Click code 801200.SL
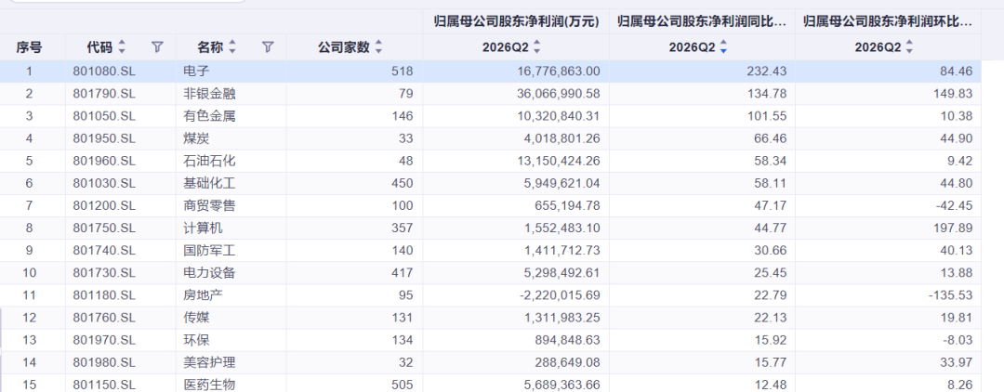The image size is (1004, 392). [104, 206]
